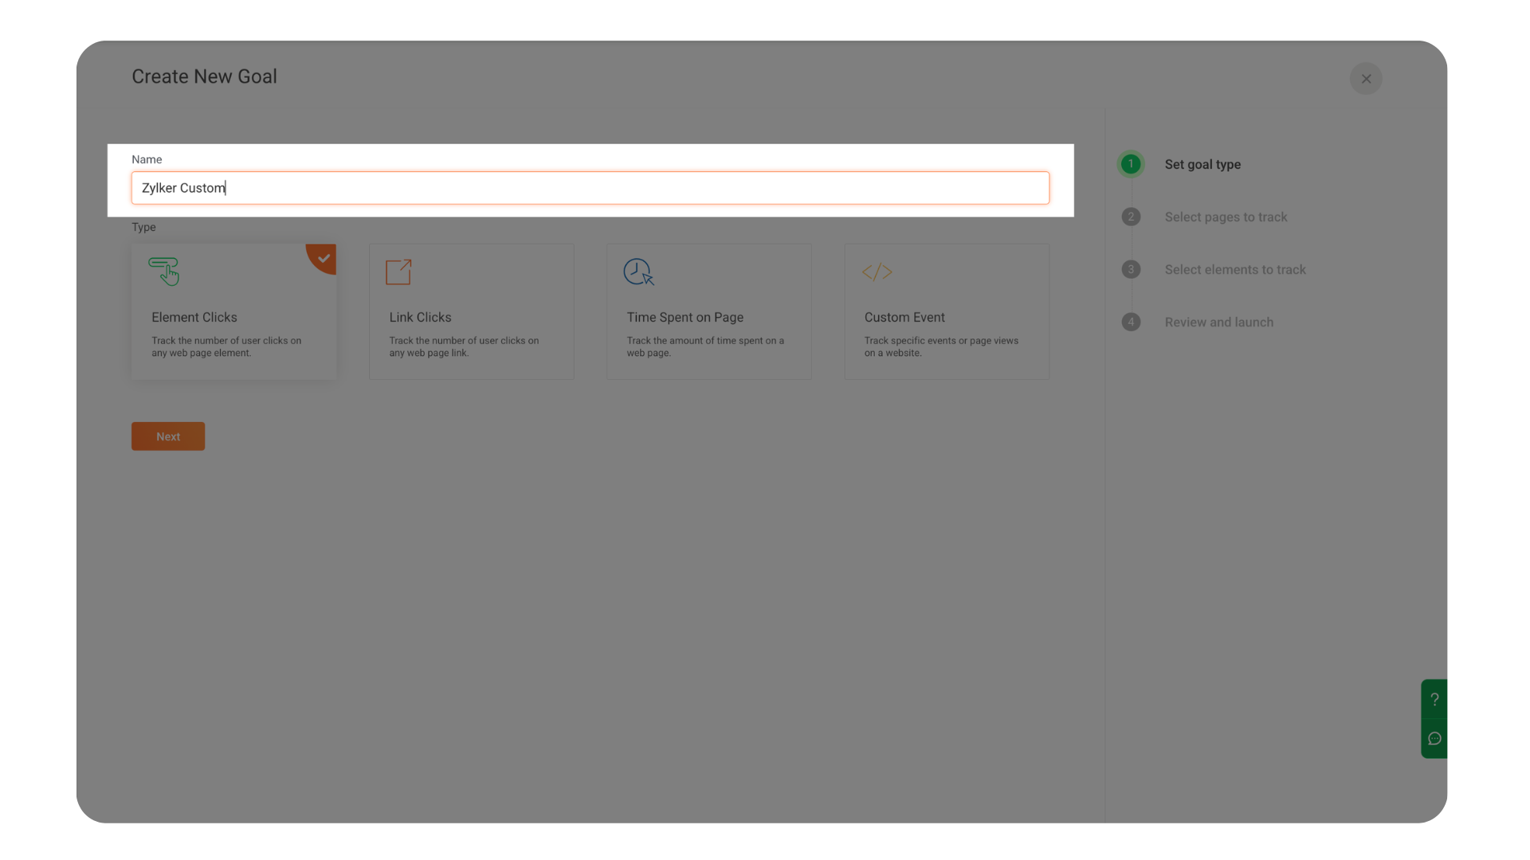
Task: Go to Review and launch step
Action: pos(1218,322)
